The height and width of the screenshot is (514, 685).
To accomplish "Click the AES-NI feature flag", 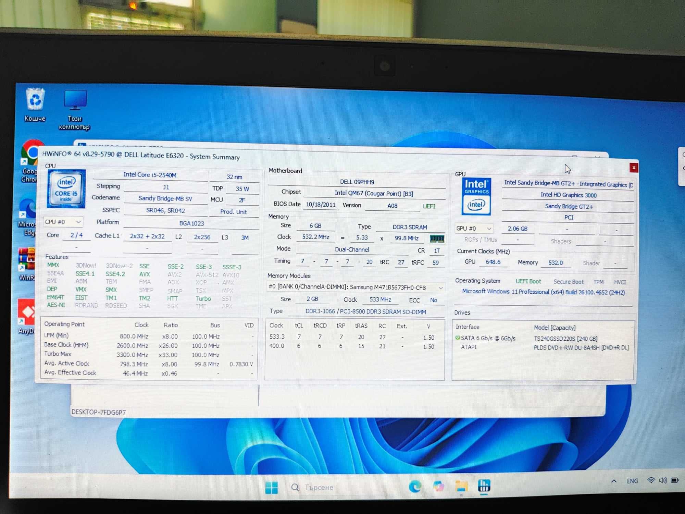I will click(56, 305).
